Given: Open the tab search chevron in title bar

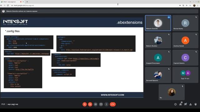Looking at the screenshot, I should [190, 2].
